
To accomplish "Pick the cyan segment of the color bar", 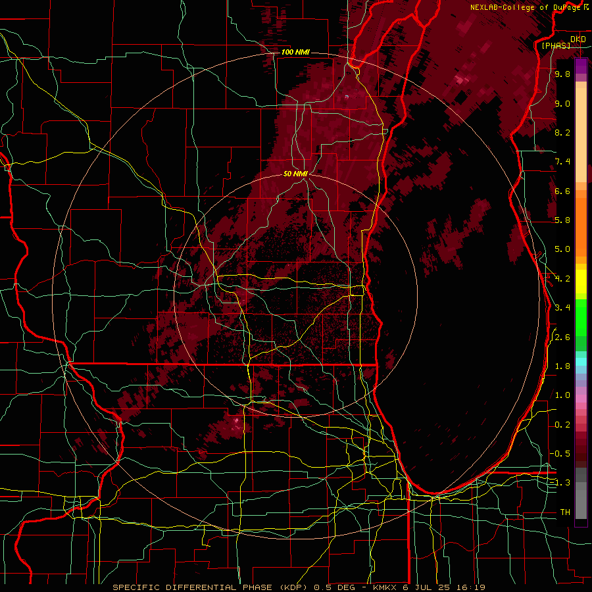I will pyautogui.click(x=581, y=362).
